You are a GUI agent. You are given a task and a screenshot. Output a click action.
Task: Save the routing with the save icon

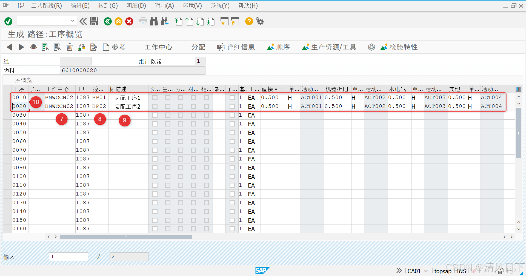tap(94, 21)
